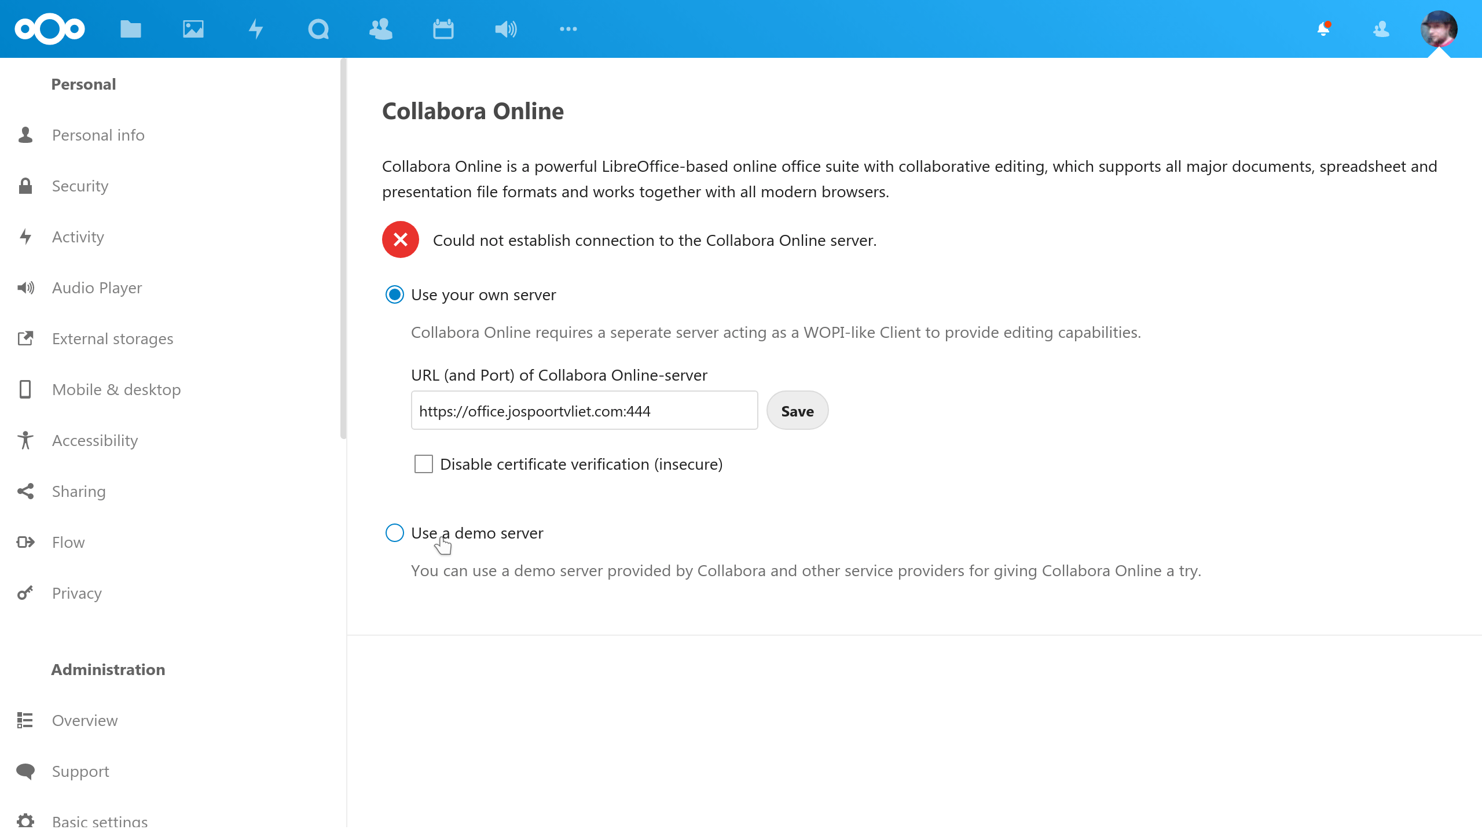The height and width of the screenshot is (833, 1482).
Task: Select 'Use a demo server' radio
Action: 395,533
